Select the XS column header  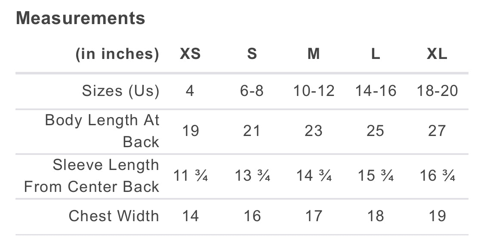click(190, 54)
